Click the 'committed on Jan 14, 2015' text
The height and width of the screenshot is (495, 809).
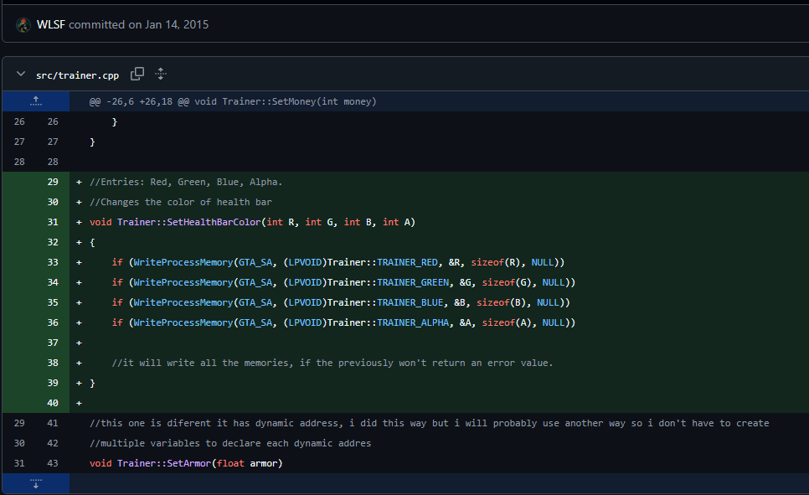(139, 25)
